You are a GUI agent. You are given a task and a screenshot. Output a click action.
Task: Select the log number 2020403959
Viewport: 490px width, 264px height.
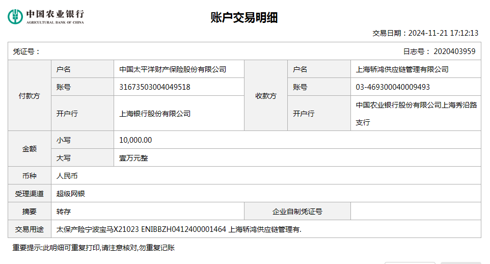click(x=454, y=51)
